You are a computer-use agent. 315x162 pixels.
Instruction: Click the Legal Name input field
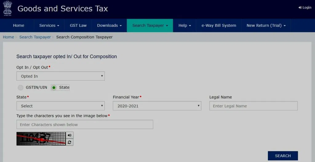(253, 106)
